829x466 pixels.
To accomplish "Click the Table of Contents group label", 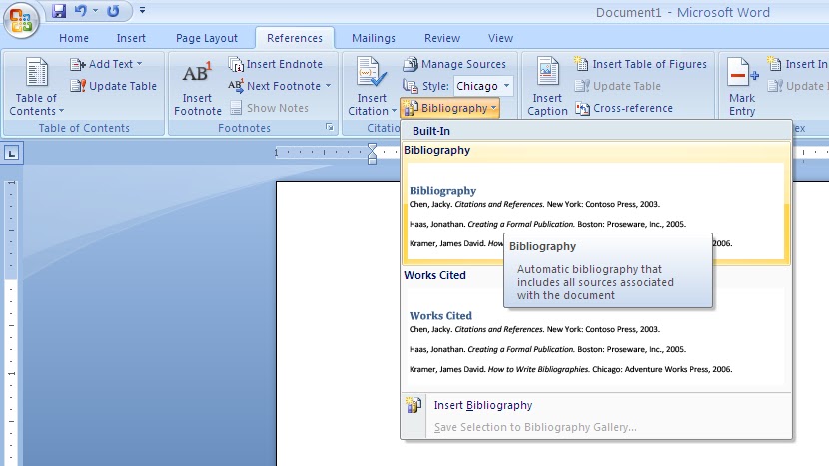I will coord(84,128).
